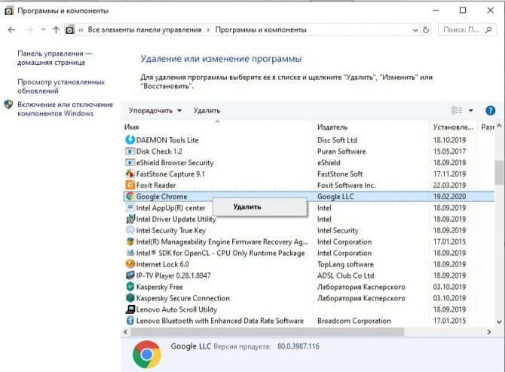
Task: Select the DAEMON Tools Lite name
Action: (167, 140)
